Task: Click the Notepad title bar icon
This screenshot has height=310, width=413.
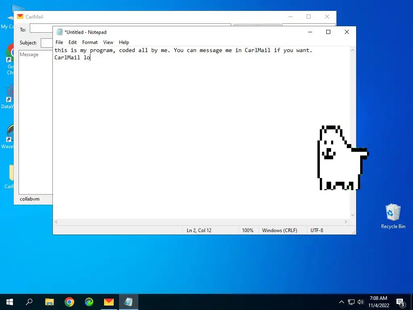Action: click(60, 32)
